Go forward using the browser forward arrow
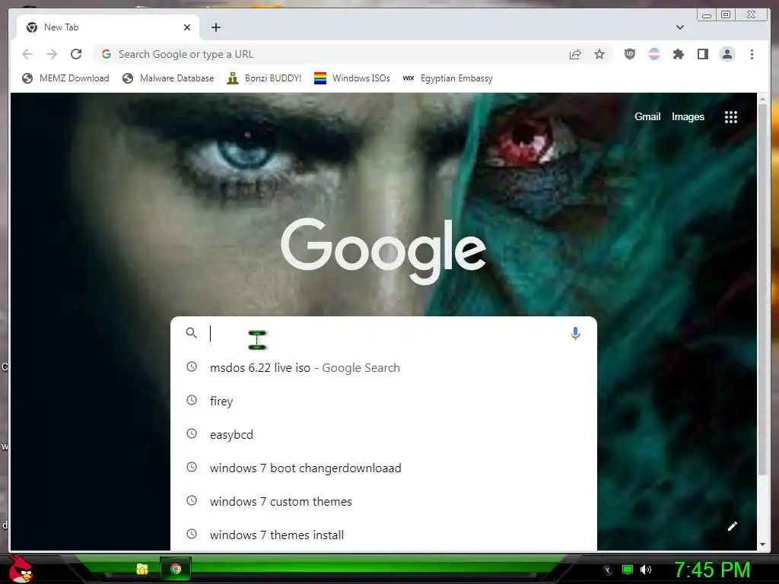This screenshot has width=779, height=584. pyautogui.click(x=52, y=54)
